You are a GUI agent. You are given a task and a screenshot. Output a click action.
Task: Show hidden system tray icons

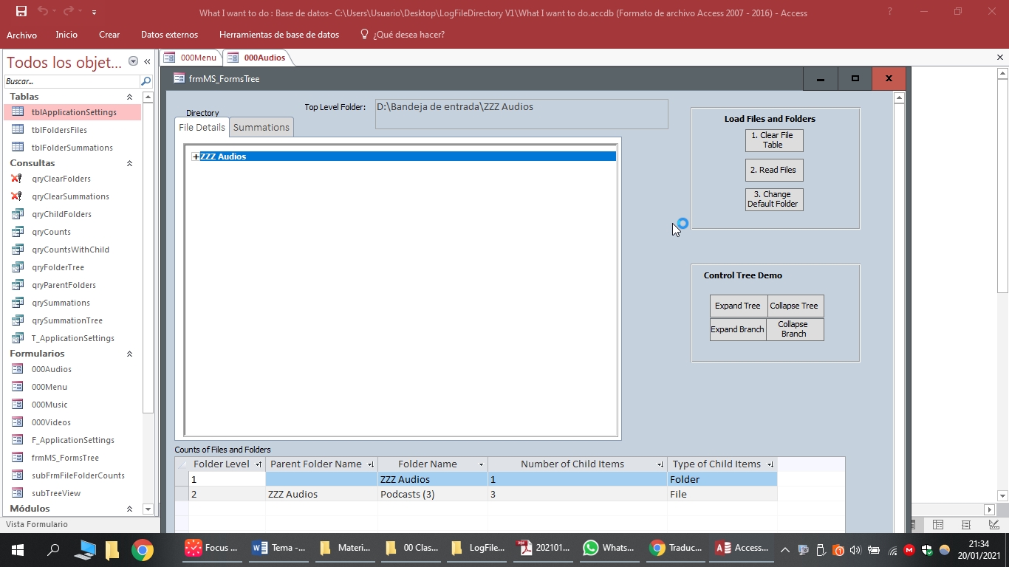(785, 550)
